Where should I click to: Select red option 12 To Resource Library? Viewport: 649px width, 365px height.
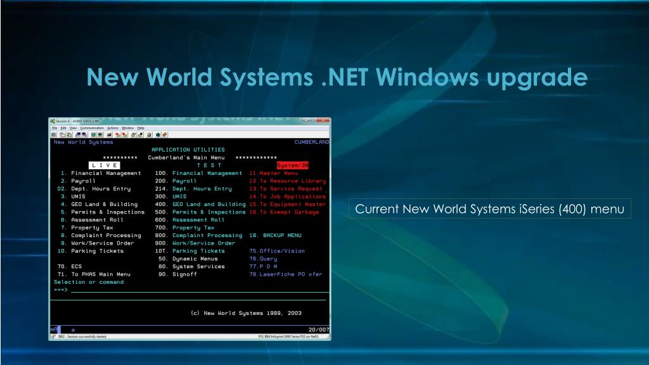pos(288,181)
